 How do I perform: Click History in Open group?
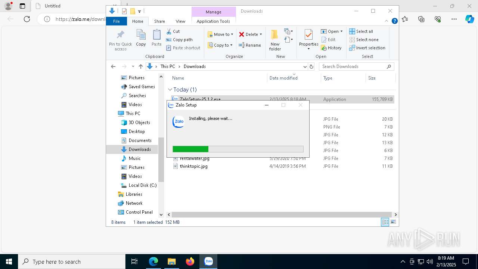point(331,48)
